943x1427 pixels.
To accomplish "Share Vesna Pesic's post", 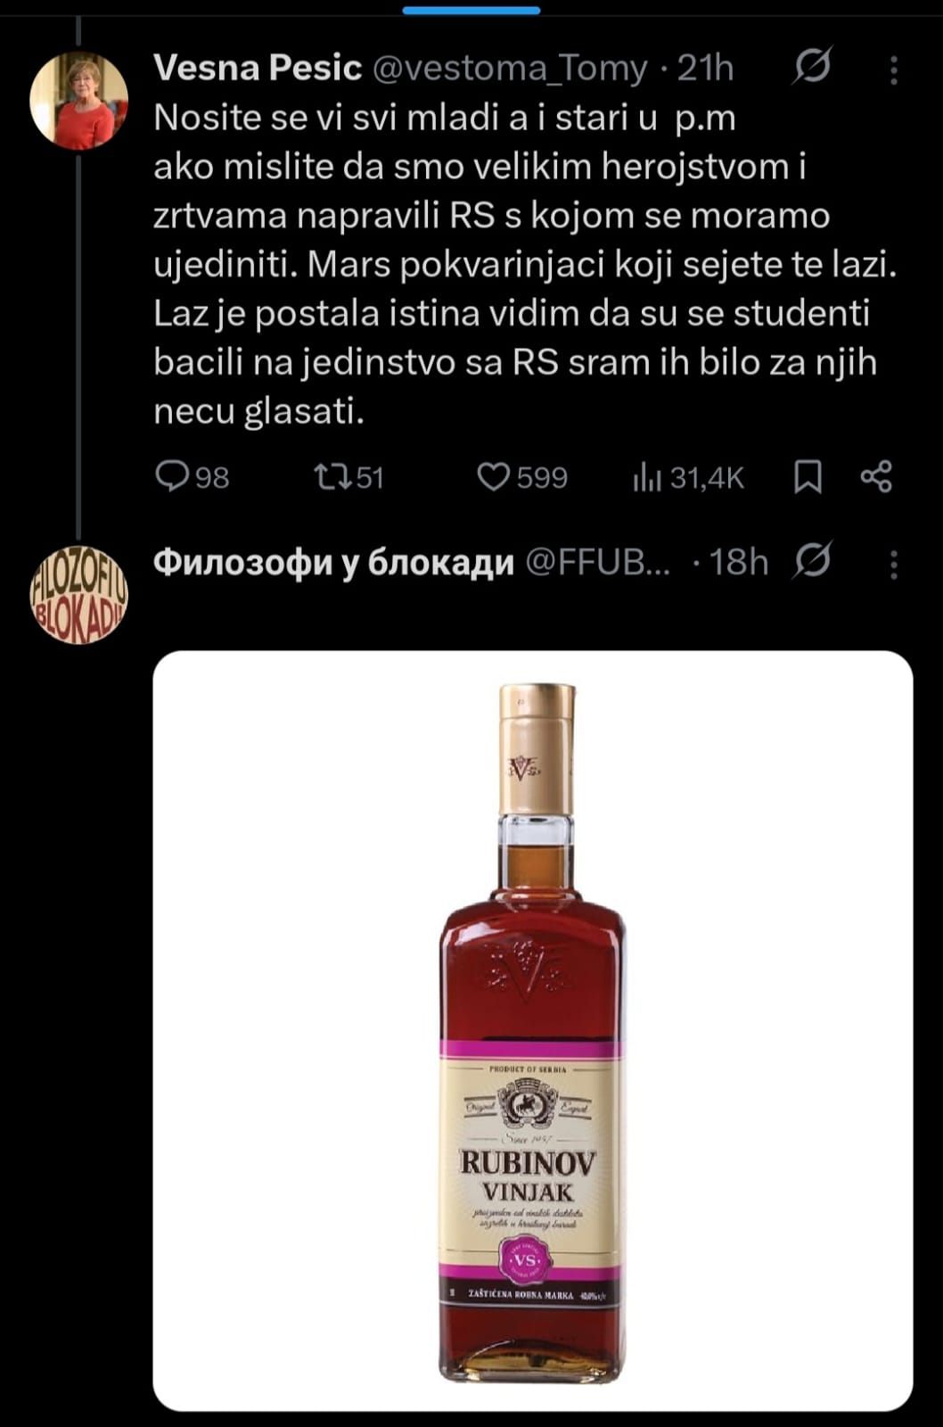I will (x=876, y=477).
